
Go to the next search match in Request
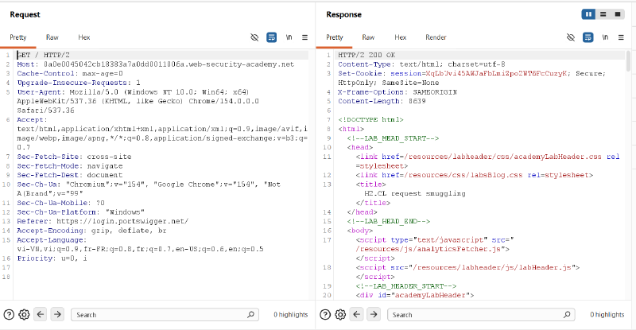tap(57, 314)
